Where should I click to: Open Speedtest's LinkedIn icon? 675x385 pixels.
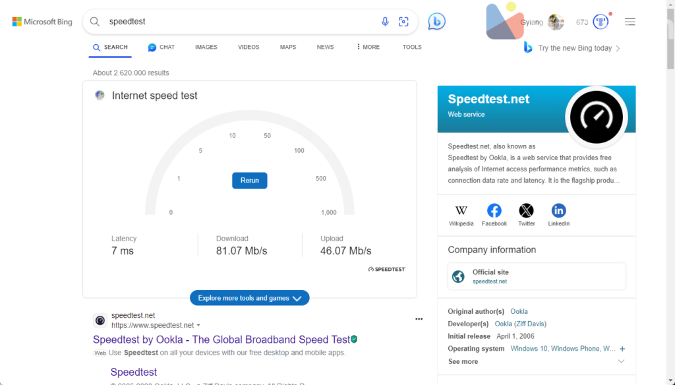(558, 211)
